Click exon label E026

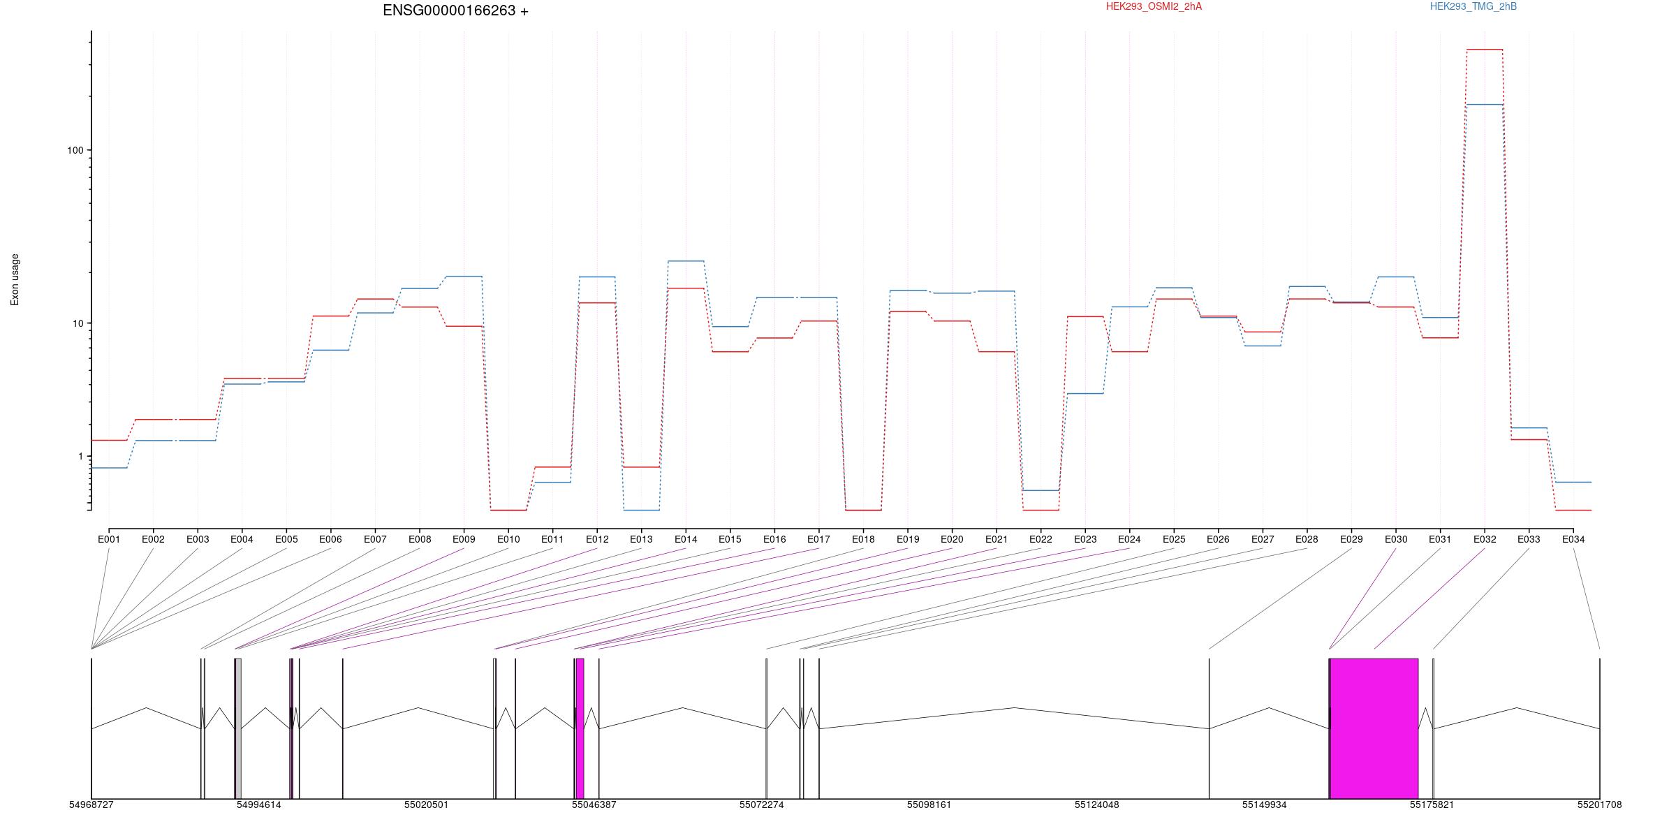pos(1218,539)
